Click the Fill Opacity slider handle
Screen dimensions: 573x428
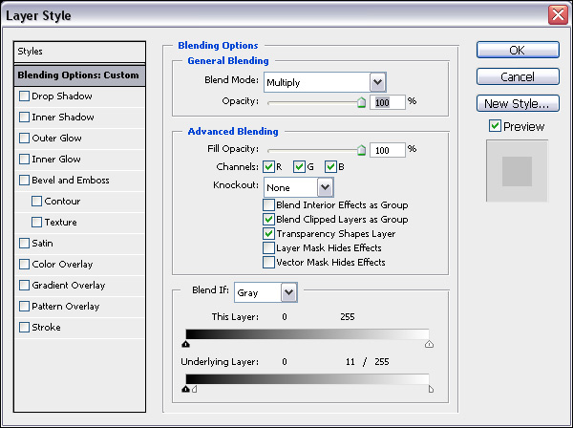(362, 151)
